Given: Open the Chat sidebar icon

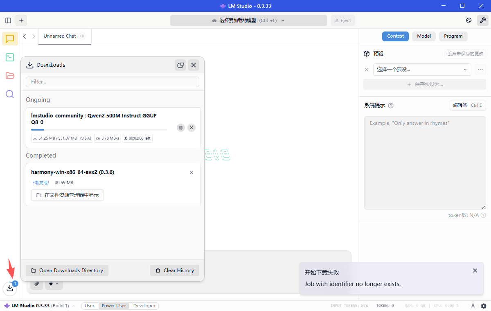Looking at the screenshot, I should tap(10, 39).
